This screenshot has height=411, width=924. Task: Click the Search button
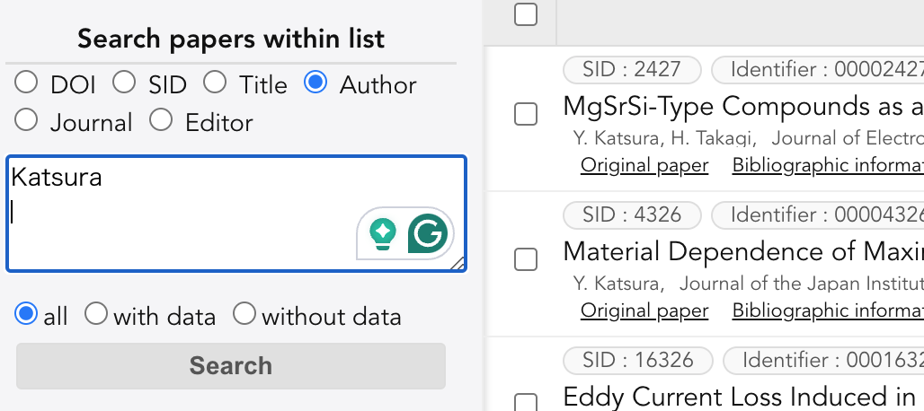[x=231, y=366]
